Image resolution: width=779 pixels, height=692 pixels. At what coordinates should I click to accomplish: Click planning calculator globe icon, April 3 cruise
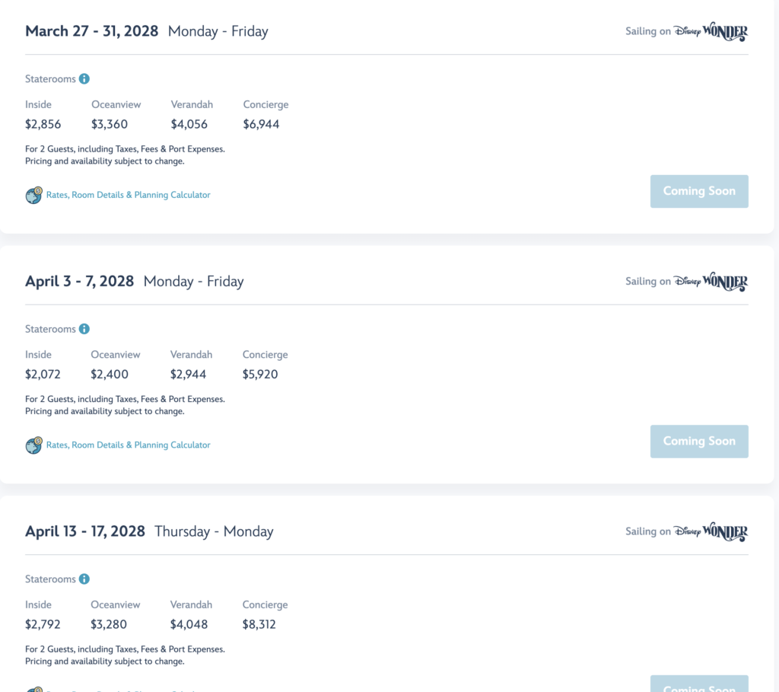33,445
